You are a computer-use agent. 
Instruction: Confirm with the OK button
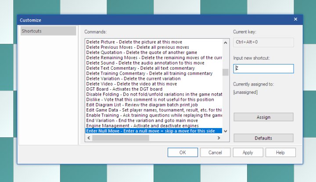tap(183, 153)
